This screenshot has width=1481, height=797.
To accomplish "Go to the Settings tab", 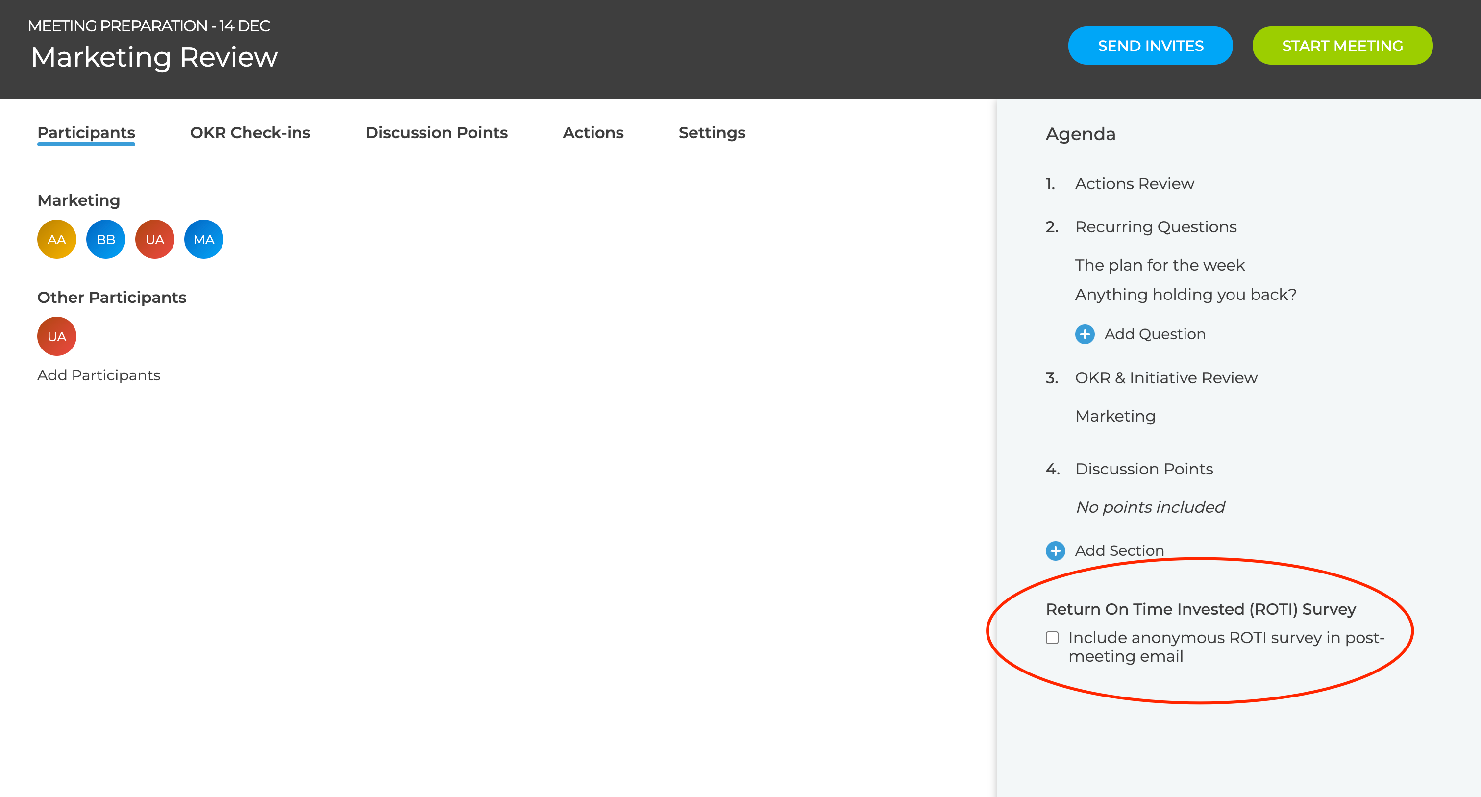I will [712, 133].
